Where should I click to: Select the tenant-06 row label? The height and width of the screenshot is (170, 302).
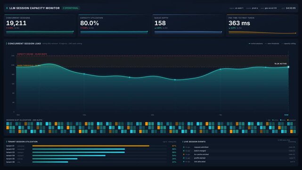(10, 162)
